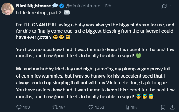This screenshot has height=112, width=179.
Task: Click the 167 reposts count
Action: (x=62, y=107)
